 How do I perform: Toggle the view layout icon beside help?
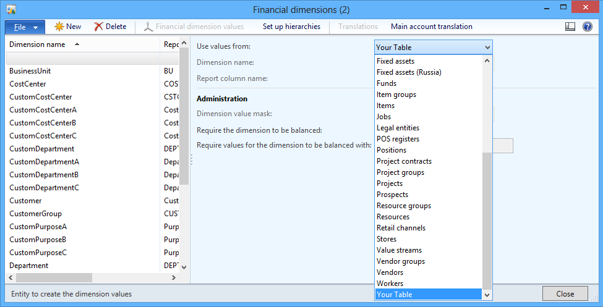tap(570, 27)
